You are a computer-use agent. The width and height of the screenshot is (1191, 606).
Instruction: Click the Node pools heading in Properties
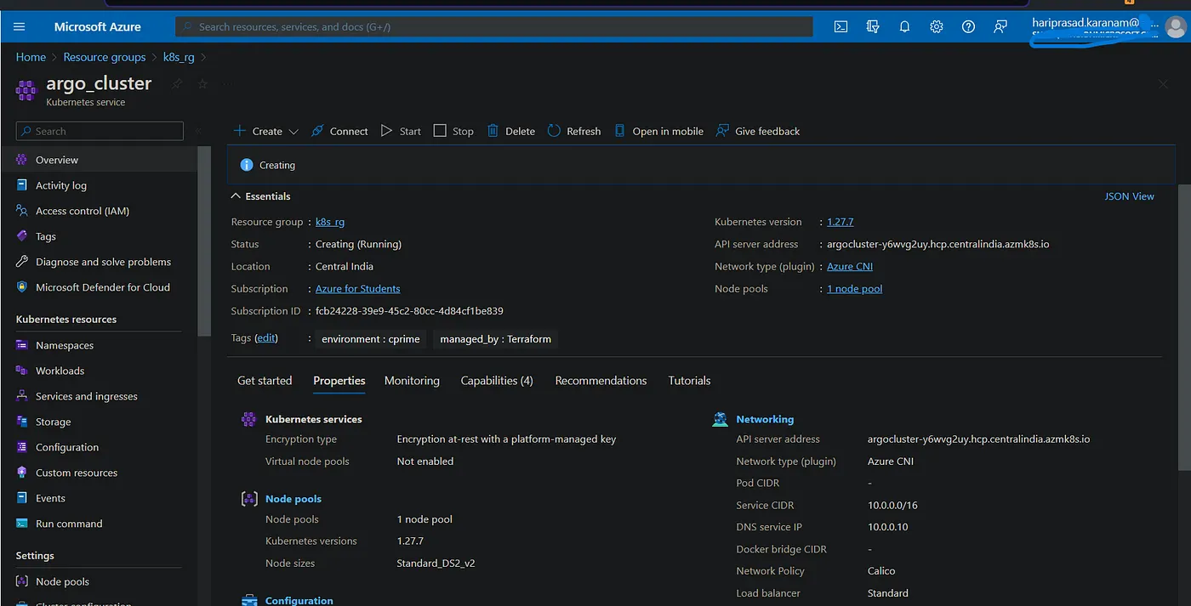pyautogui.click(x=293, y=499)
